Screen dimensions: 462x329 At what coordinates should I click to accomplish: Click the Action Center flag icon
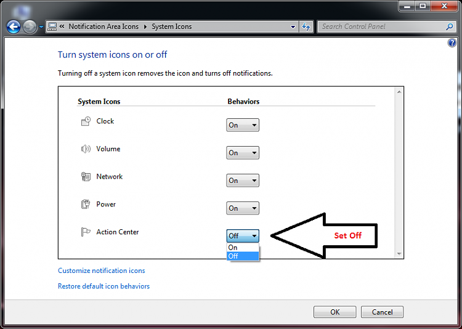(86, 232)
